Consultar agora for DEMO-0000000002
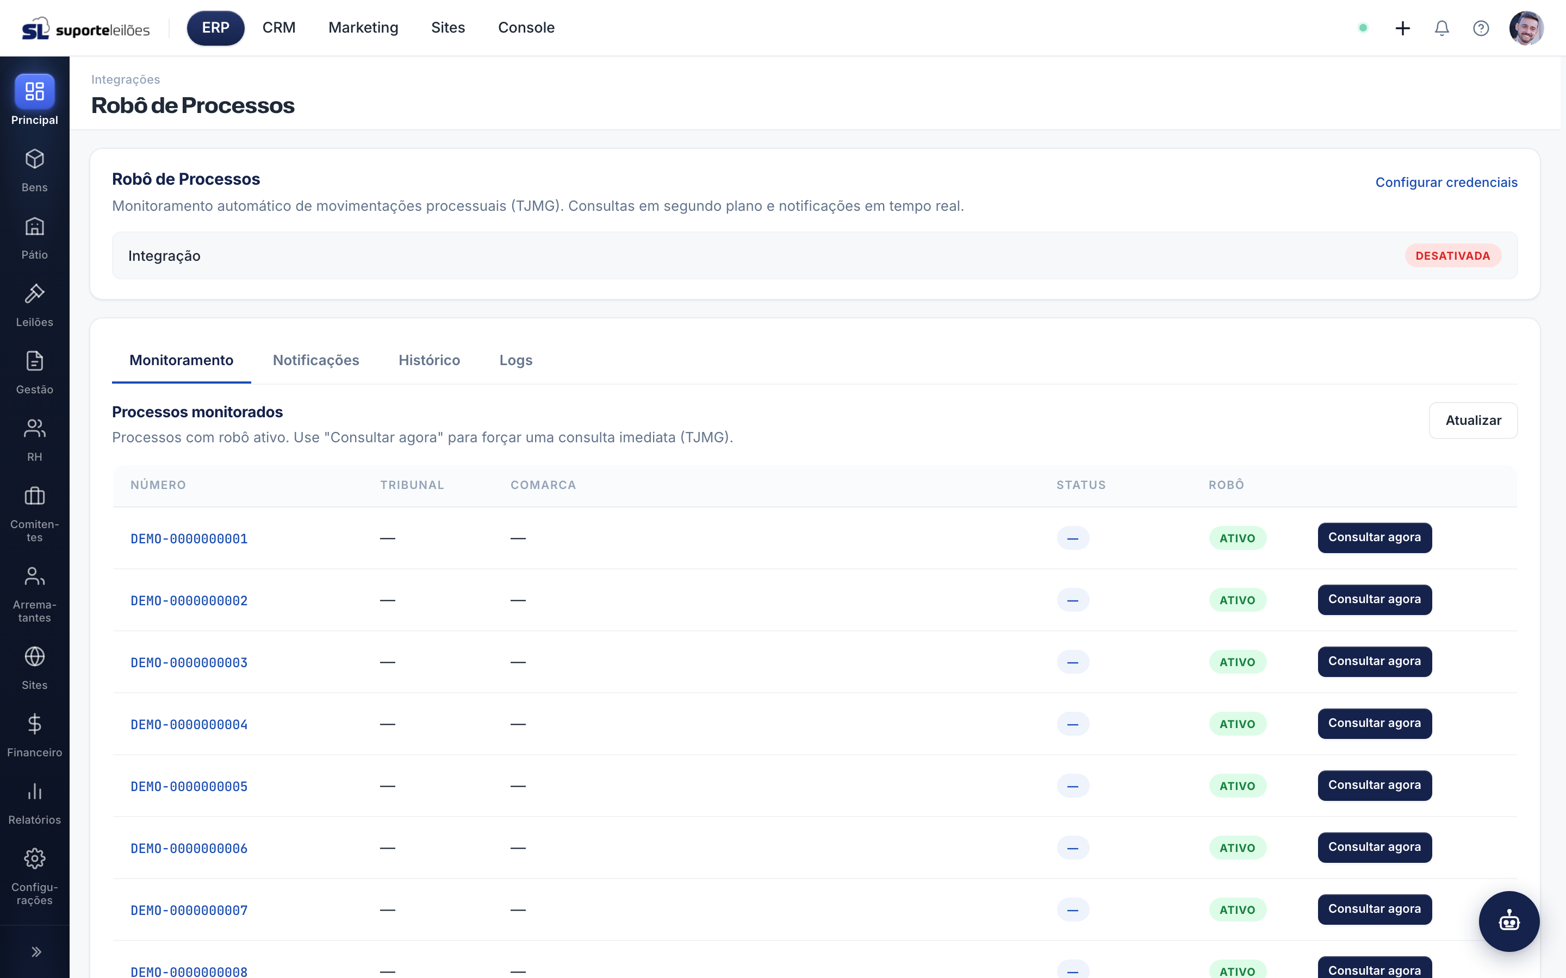 pyautogui.click(x=1375, y=600)
